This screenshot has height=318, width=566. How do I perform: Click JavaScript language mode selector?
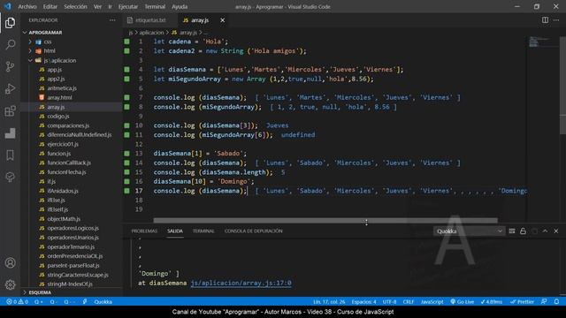432,302
